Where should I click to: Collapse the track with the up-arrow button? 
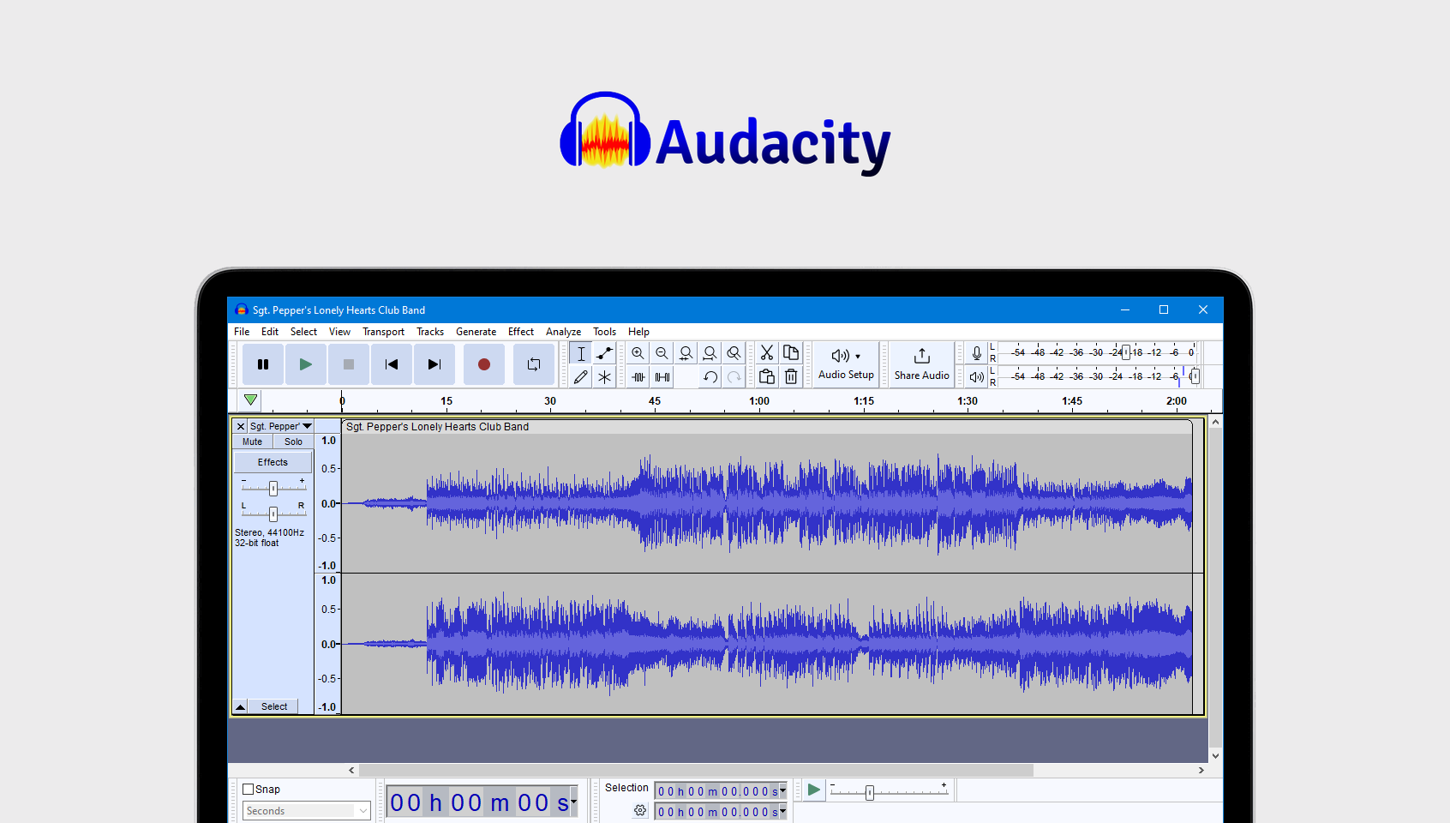pyautogui.click(x=241, y=706)
